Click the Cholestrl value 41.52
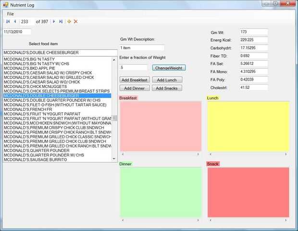This screenshot has width=298, height=231. (254, 87)
